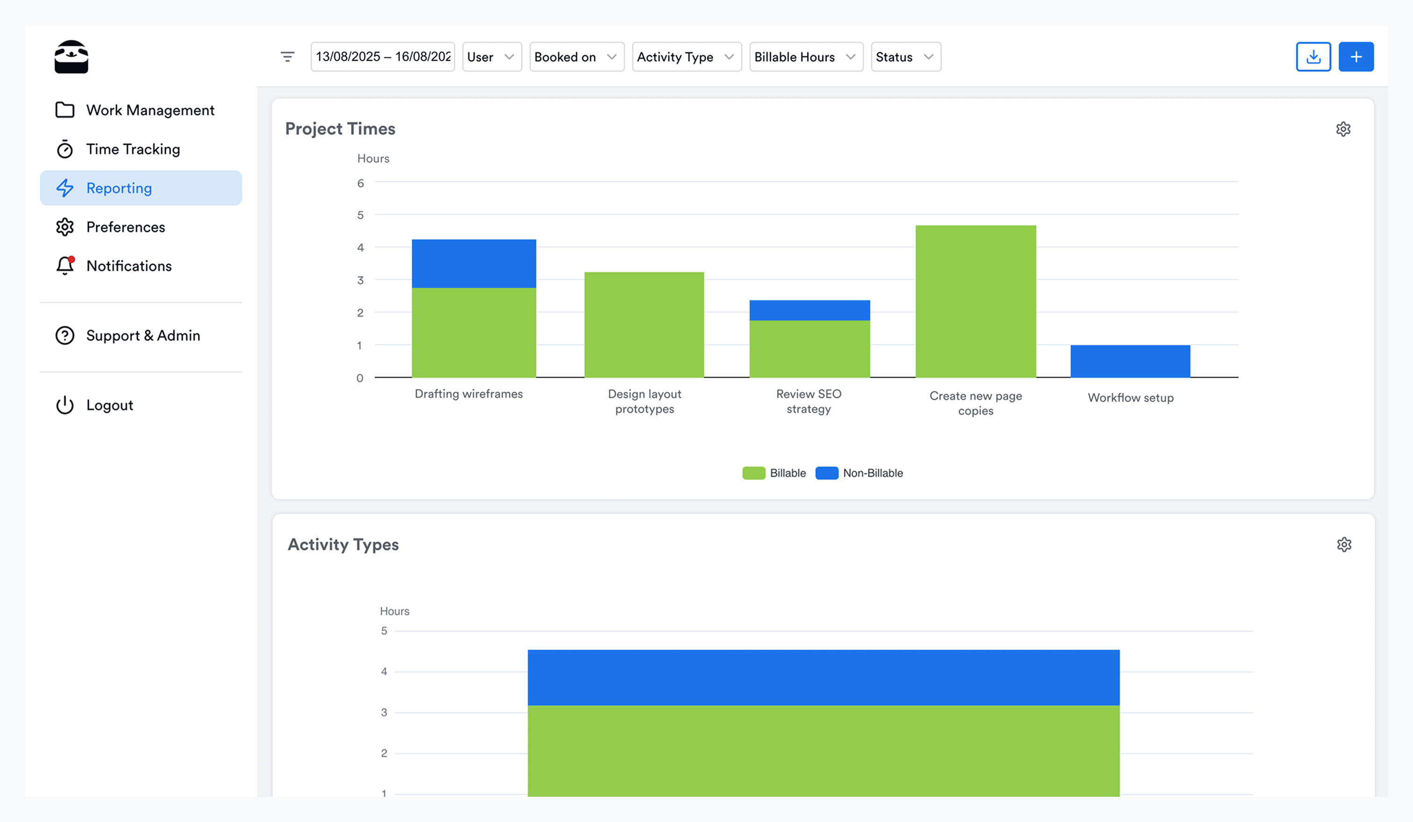Screen dimensions: 1413x822
Task: Select the Time Tracking stopwatch icon
Action: 64,149
